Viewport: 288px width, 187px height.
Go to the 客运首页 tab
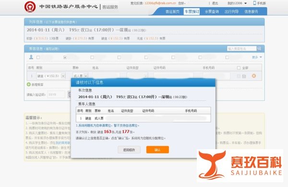[x=172, y=11]
